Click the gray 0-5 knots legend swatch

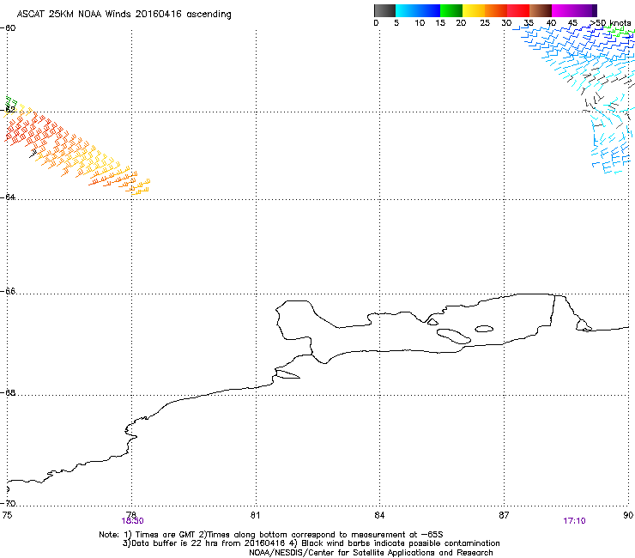pyautogui.click(x=384, y=10)
